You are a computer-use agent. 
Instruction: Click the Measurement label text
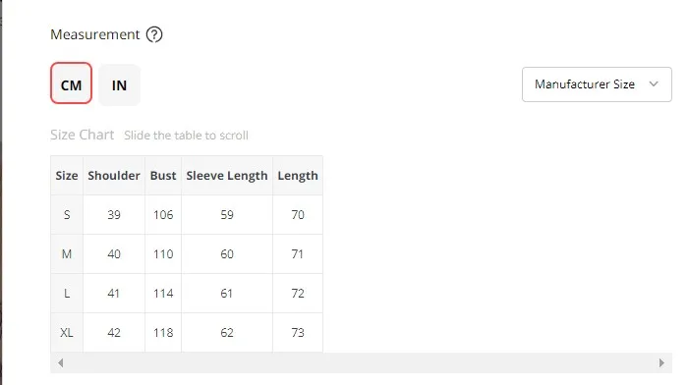point(94,34)
